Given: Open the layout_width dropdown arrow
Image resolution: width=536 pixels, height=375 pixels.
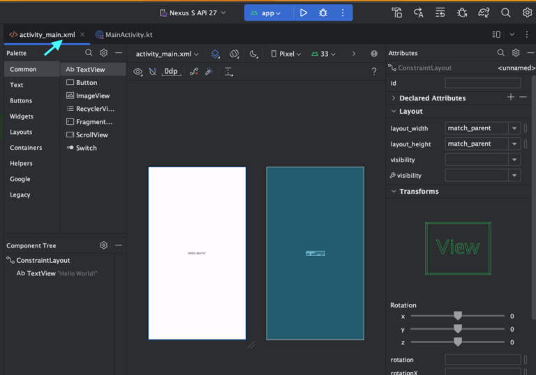Looking at the screenshot, I should click(514, 128).
